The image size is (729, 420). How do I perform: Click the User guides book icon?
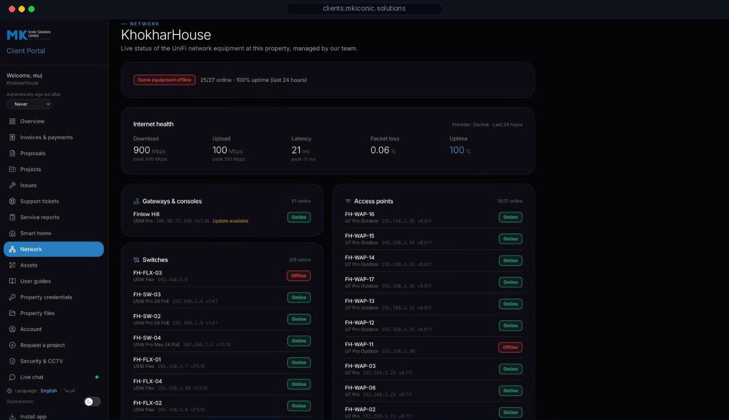[x=12, y=281]
